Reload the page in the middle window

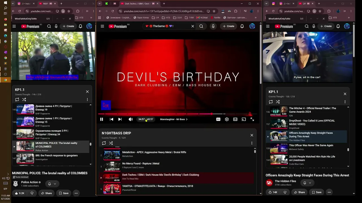coord(113,11)
